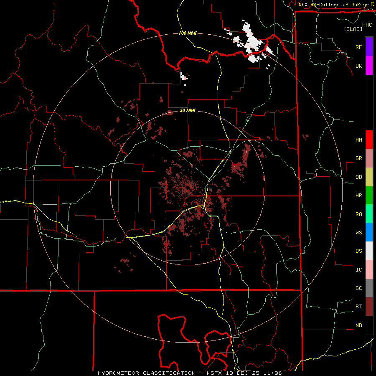Click the GR salmon legend swatch
Image resolution: width=376 pixels, height=376 pixels.
[x=369, y=158]
